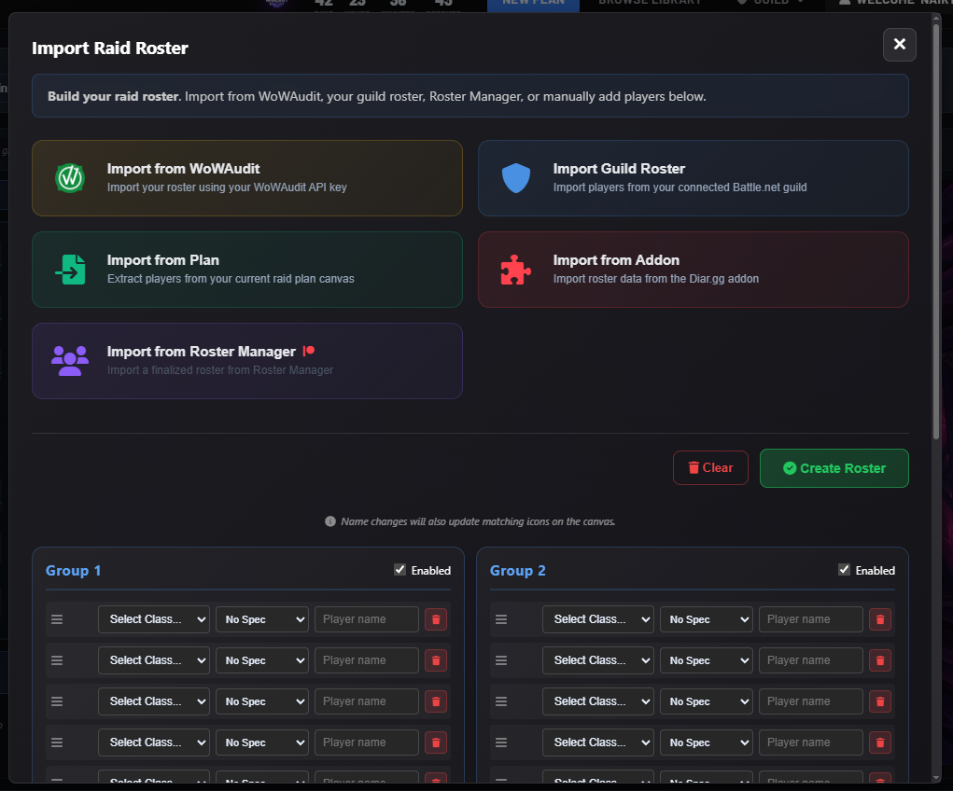953x791 pixels.
Task: Click Group 1 fourth row drag handle
Action: 57,742
